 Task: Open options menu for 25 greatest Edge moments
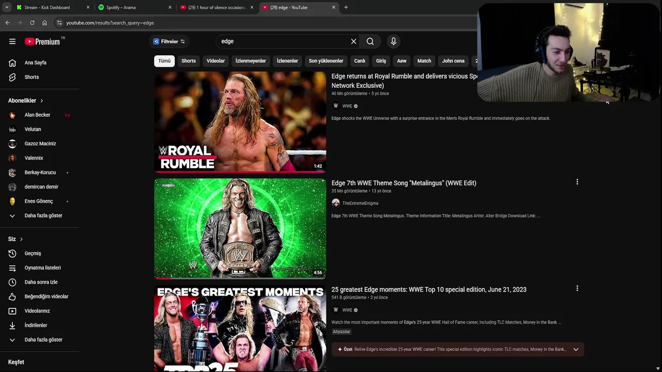click(577, 288)
